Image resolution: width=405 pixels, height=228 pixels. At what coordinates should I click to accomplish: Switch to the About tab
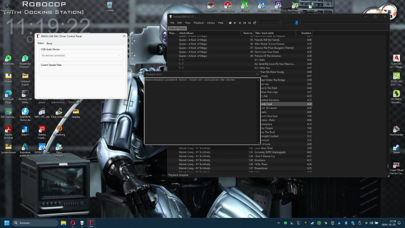pos(49,44)
